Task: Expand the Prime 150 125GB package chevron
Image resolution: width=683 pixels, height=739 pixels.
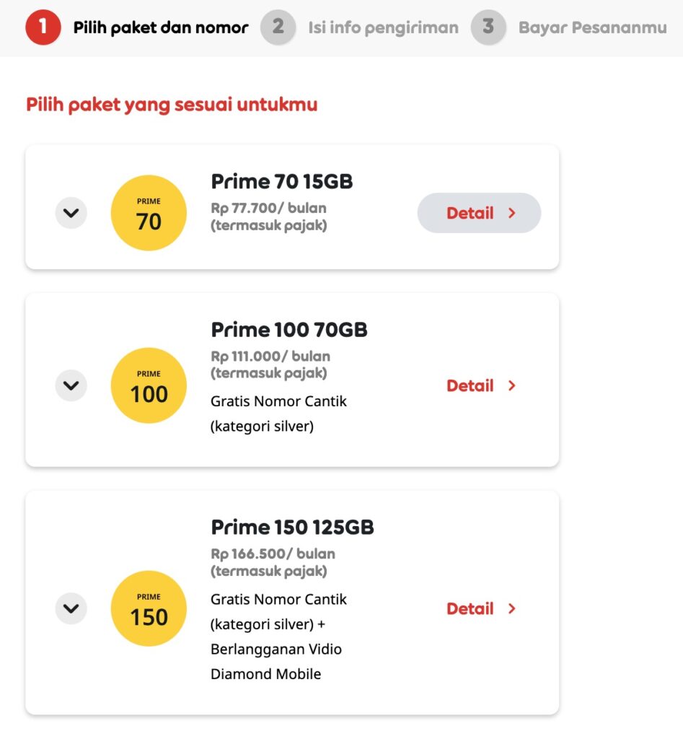Action: [71, 608]
